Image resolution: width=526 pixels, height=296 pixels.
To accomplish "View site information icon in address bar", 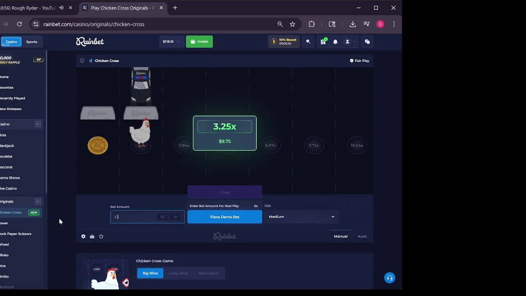I will (36, 24).
